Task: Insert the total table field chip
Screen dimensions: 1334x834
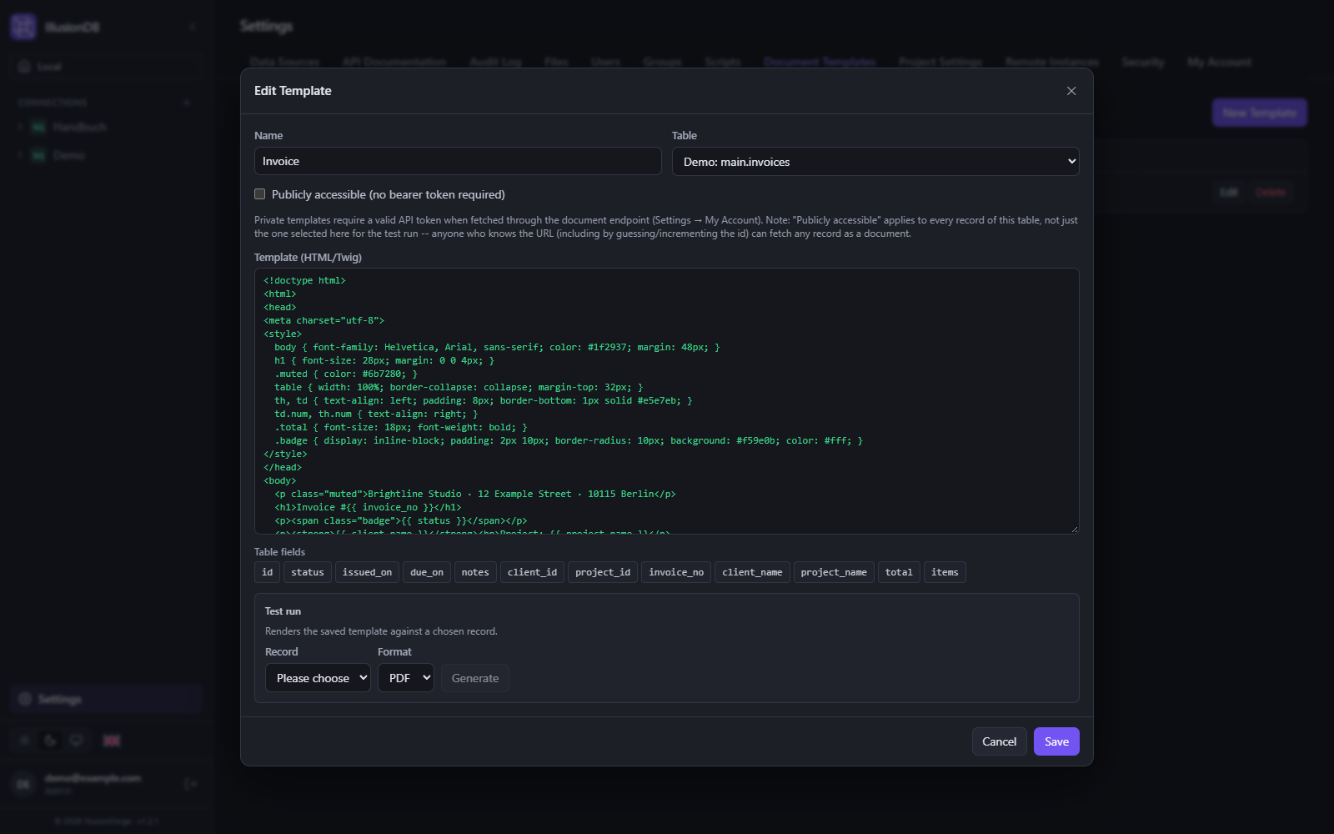Action: [x=899, y=572]
